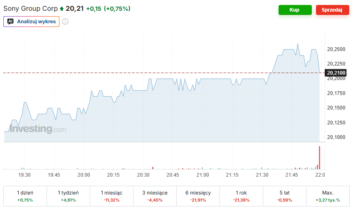Image resolution: width=353 pixels, height=209 pixels.
Task: Select the 5 lat range
Action: 284,196
